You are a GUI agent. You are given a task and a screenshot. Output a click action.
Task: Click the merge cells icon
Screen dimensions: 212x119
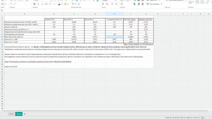(x=122, y=4)
